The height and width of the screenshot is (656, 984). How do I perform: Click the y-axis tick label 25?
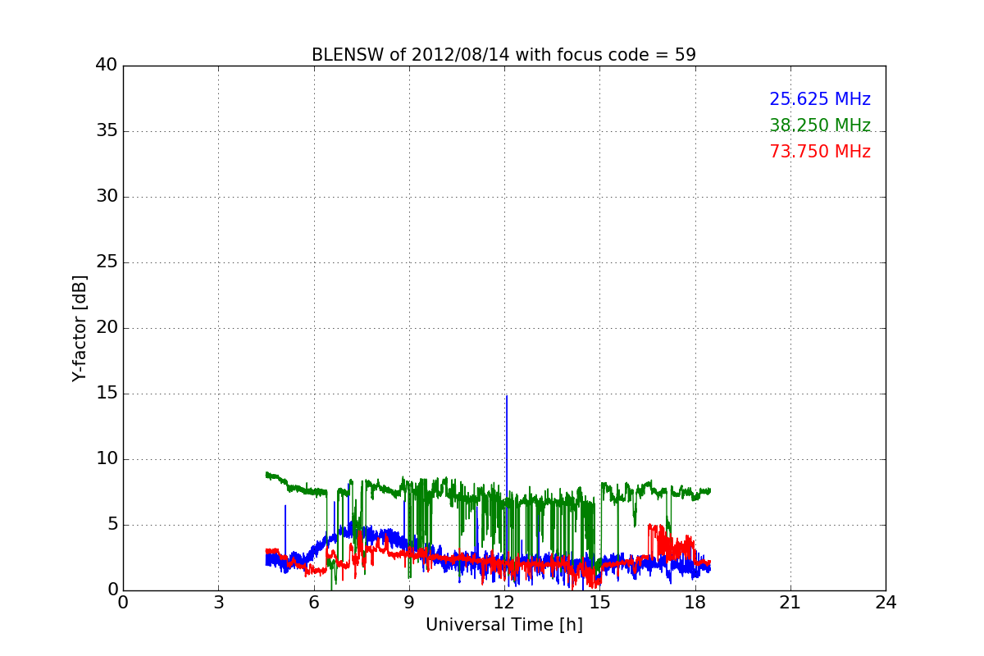click(107, 262)
